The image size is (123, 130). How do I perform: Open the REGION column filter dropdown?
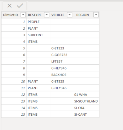(x=96, y=15)
